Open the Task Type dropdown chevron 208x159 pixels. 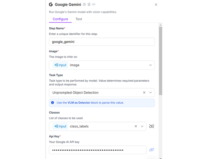click(150, 92)
